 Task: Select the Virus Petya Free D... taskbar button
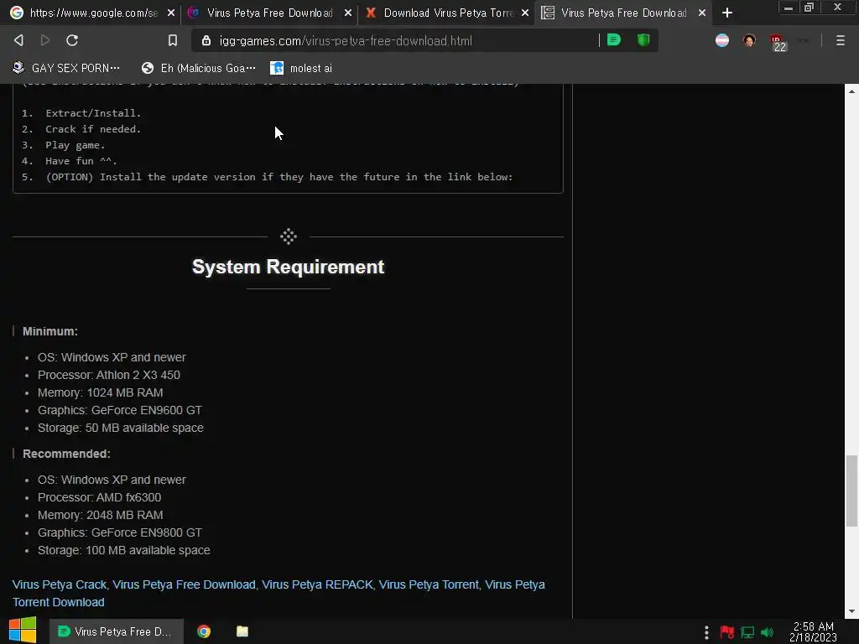[x=116, y=631]
